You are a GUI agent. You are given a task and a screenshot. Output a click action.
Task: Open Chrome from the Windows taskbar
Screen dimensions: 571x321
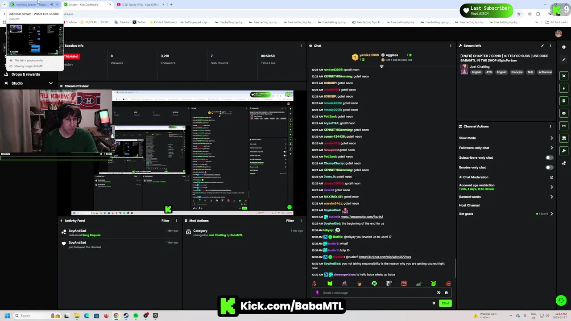tap(116, 316)
